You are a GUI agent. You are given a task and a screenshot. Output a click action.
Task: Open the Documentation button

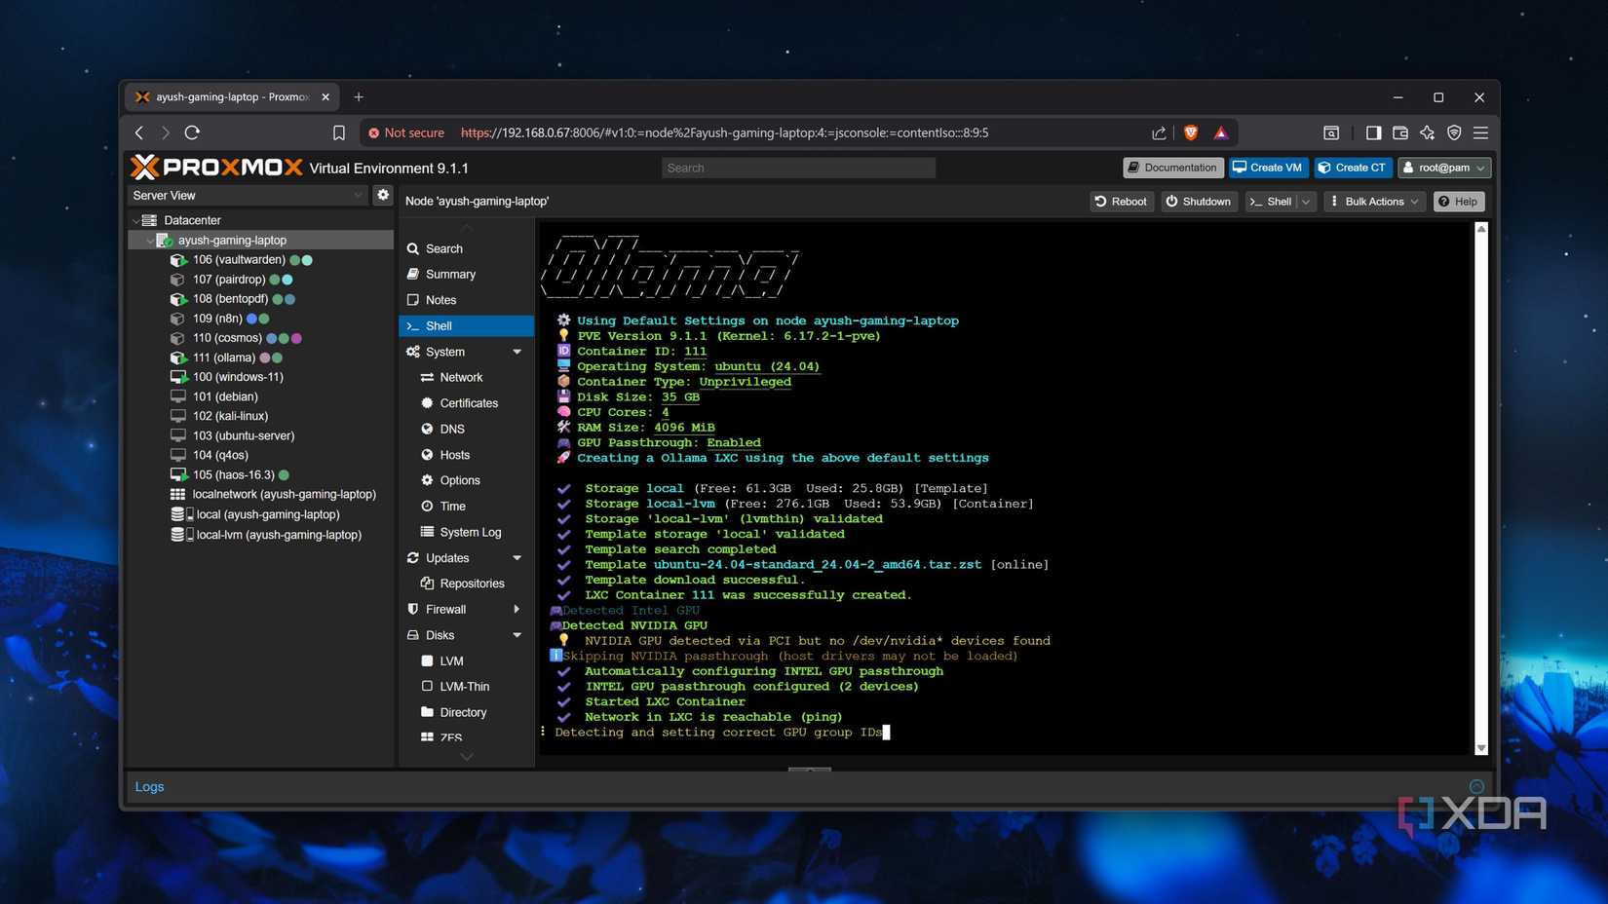[x=1172, y=168]
